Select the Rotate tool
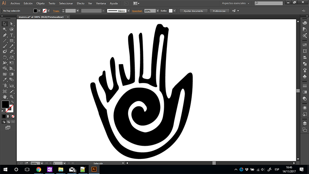This screenshot has width=309, height=174. [5, 57]
